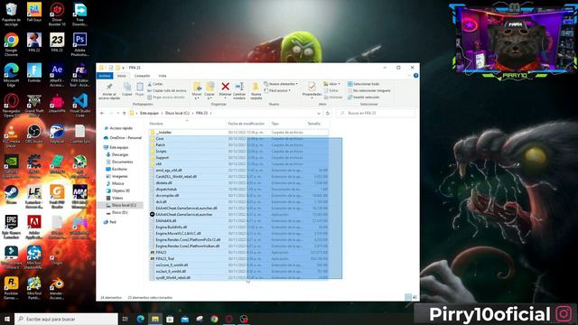
Task: Select the _Installer folder
Action: pos(238,133)
